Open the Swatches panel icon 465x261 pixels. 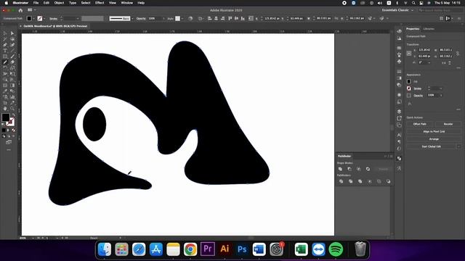click(x=399, y=48)
